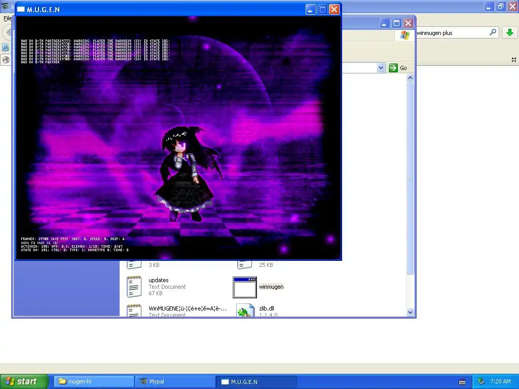
Task: Click the Explorer scroll down arrow
Action: [x=410, y=312]
